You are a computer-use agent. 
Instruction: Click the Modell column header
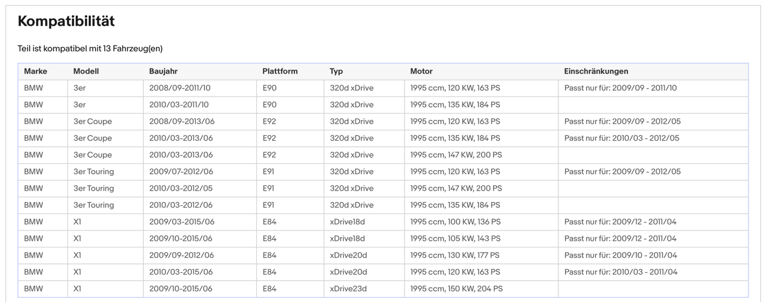tap(86, 71)
